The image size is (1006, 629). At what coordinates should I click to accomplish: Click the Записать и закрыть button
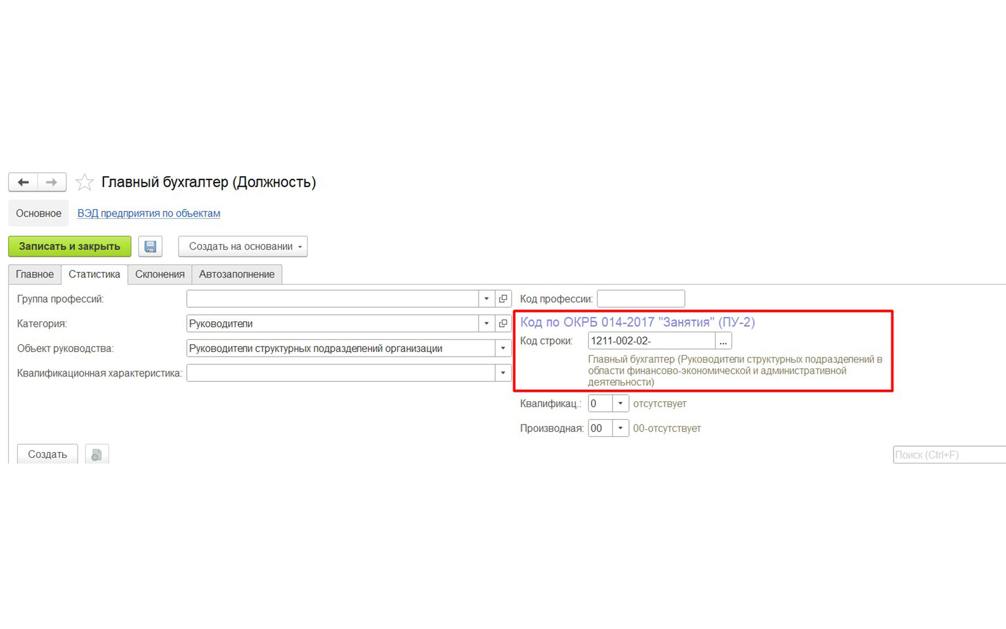70,247
